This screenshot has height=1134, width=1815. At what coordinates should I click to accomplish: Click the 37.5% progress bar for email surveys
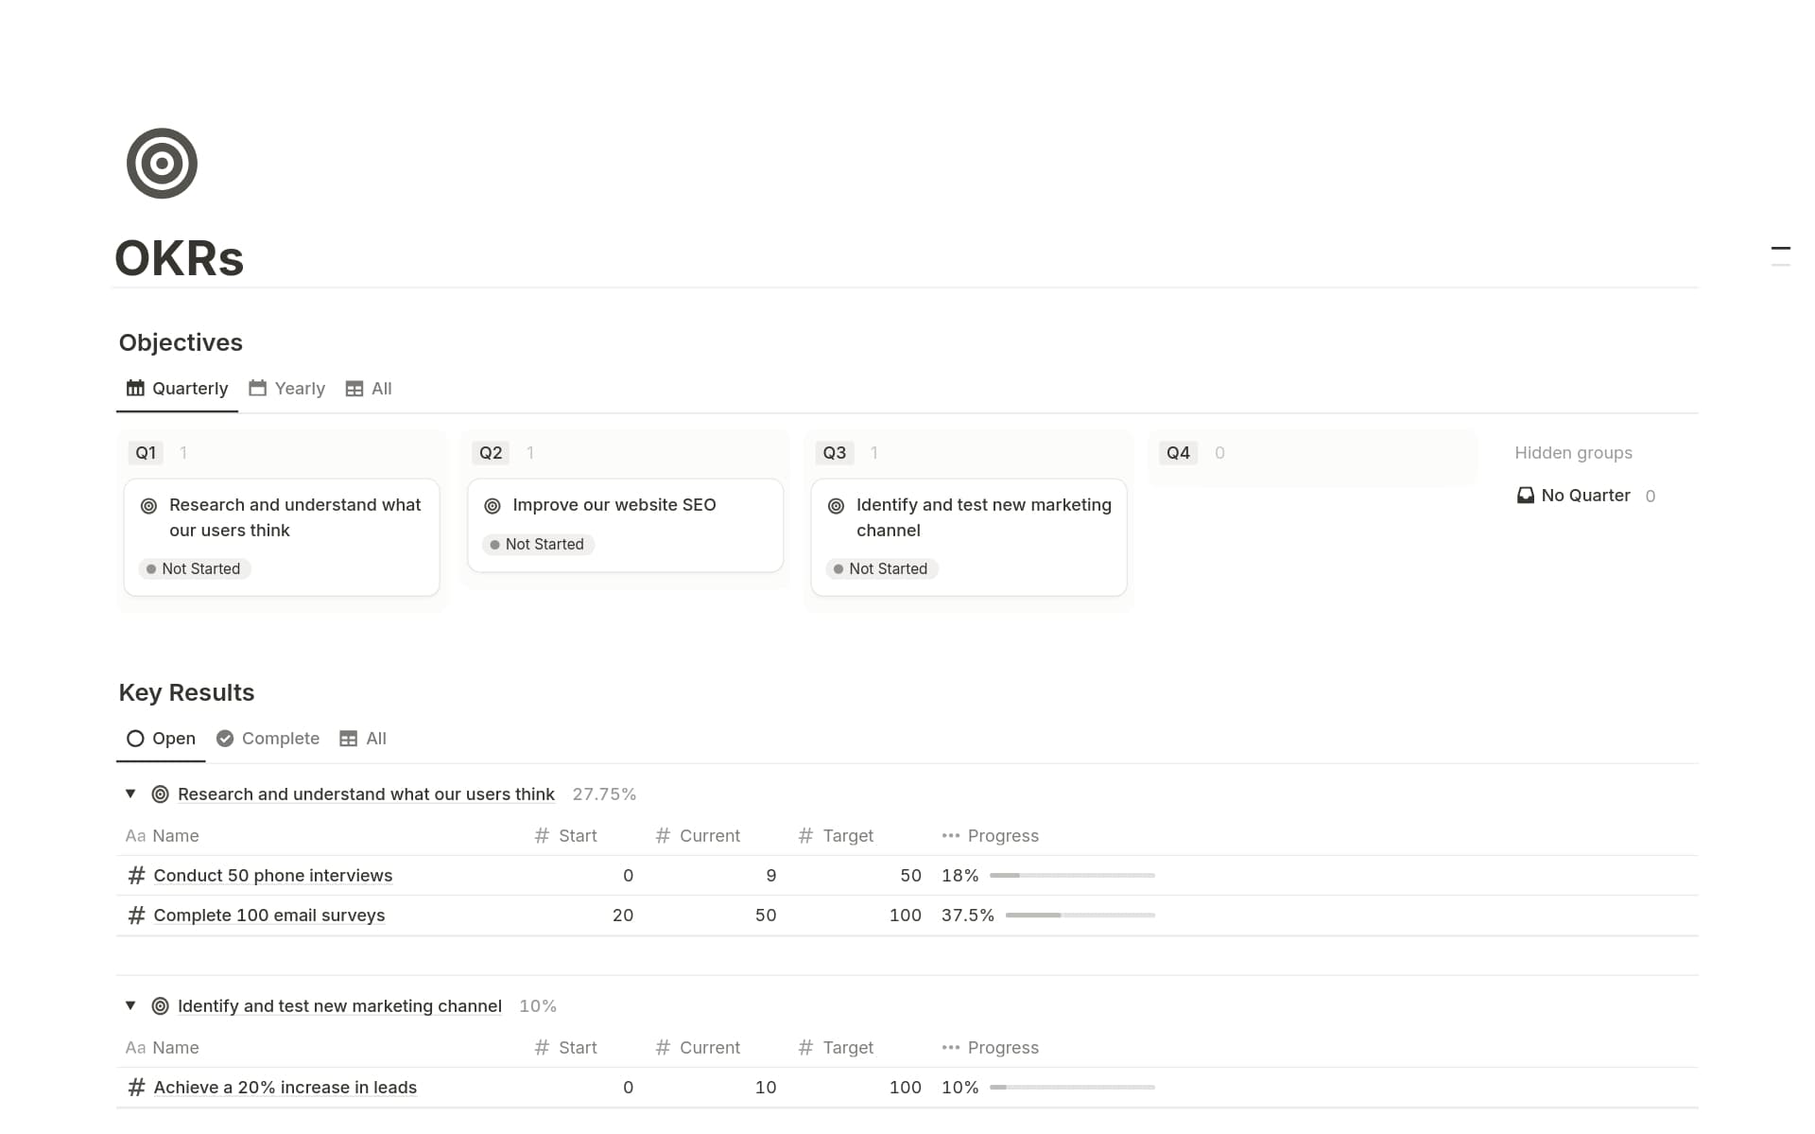point(1080,916)
